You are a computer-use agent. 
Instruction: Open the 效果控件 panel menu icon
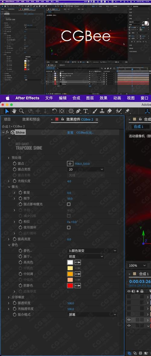(x=97, y=119)
